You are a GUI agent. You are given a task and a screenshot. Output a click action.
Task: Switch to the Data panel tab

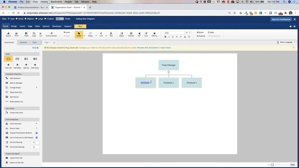35,42
